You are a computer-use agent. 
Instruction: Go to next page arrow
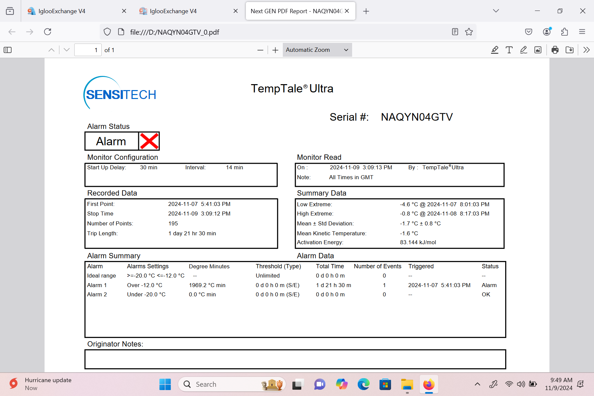[67, 50]
